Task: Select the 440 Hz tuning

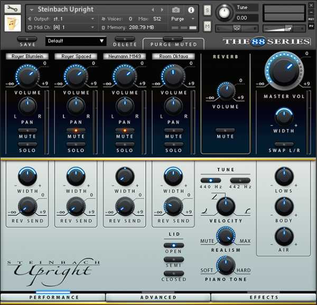Action: coord(211,181)
